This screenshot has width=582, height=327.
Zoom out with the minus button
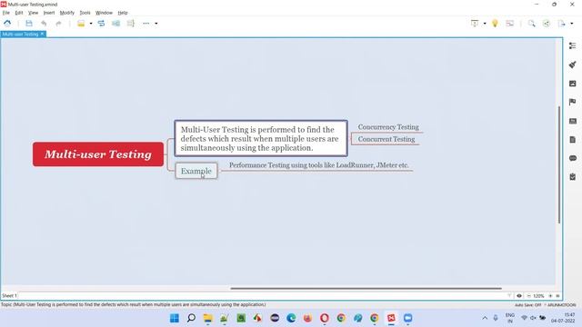[528, 296]
